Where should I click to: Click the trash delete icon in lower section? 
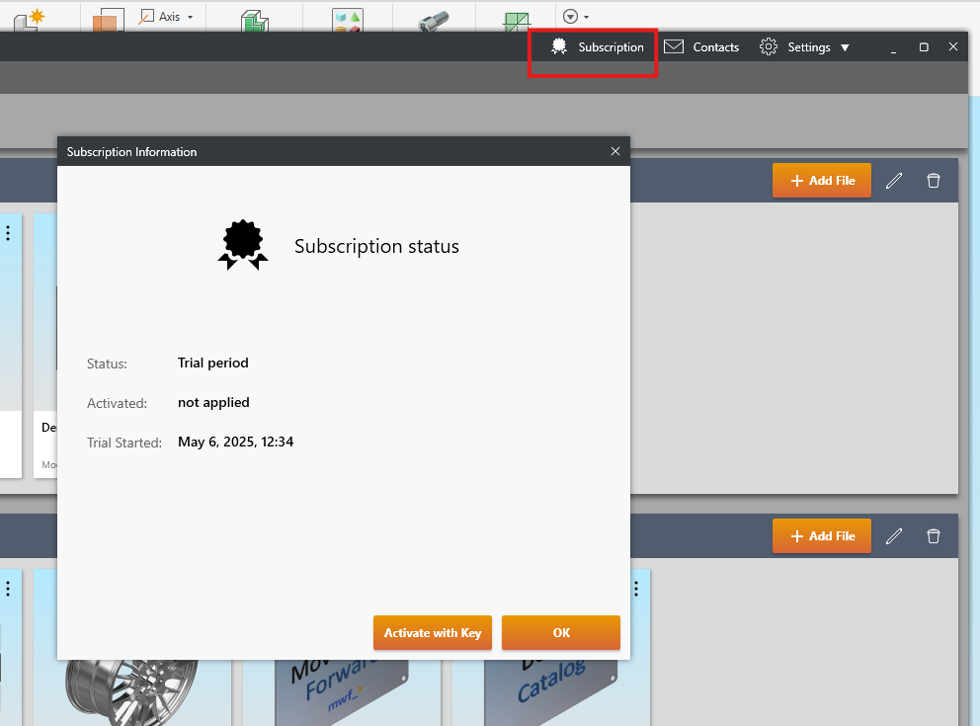pos(933,535)
